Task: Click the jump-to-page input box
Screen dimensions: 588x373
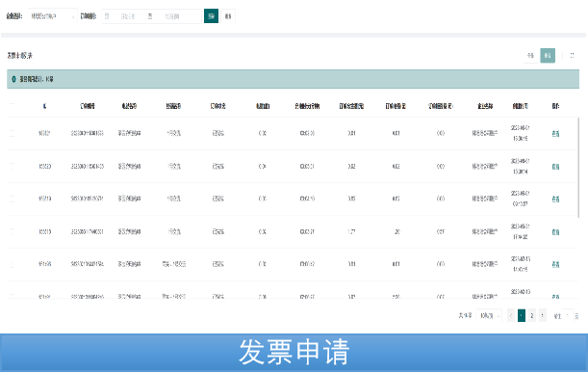Action: coord(568,316)
